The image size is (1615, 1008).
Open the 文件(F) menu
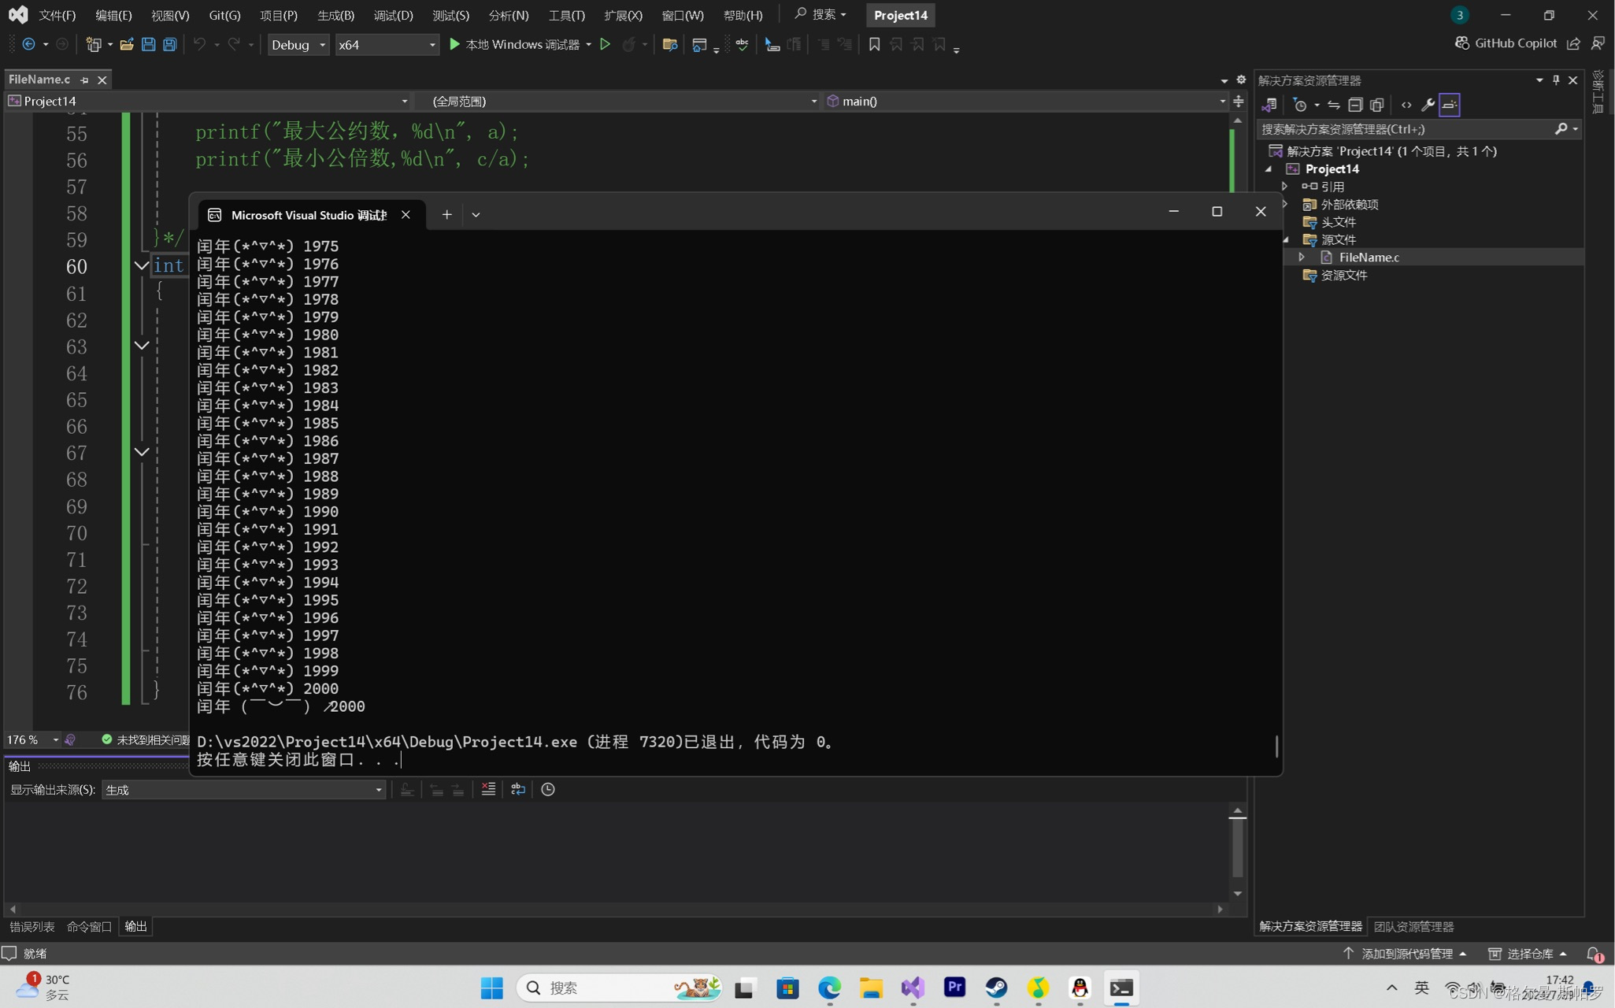[57, 15]
